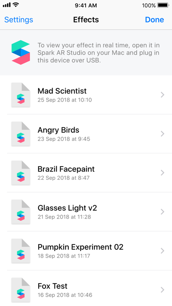
Task: Tap the Pumpkin Experiment 02 file icon
Action: [21, 251]
